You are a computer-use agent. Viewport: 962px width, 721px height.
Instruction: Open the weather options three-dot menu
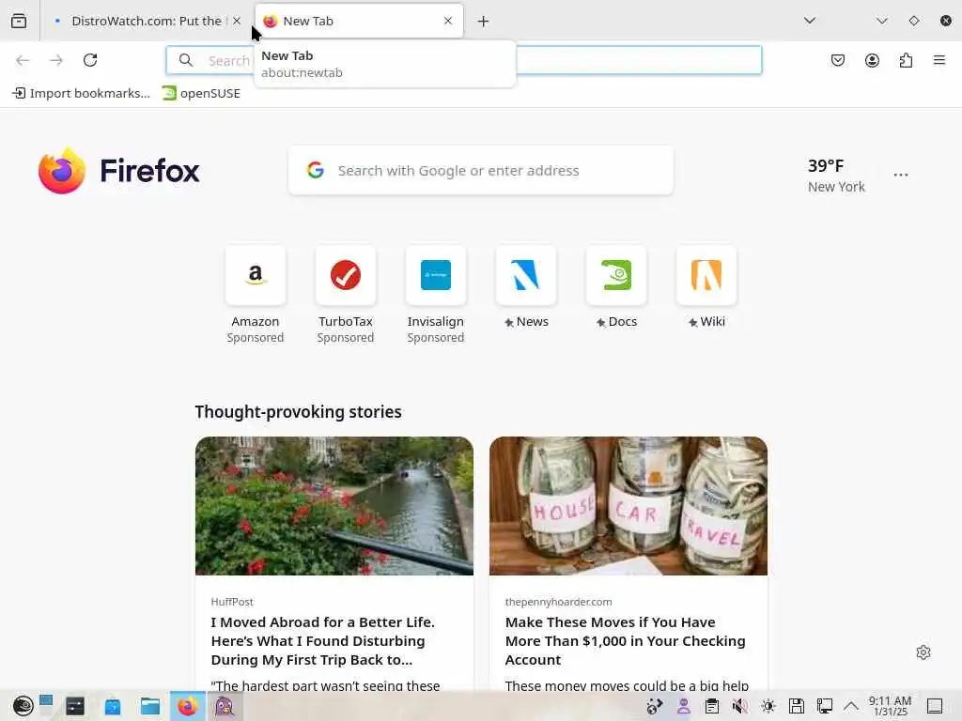901,175
